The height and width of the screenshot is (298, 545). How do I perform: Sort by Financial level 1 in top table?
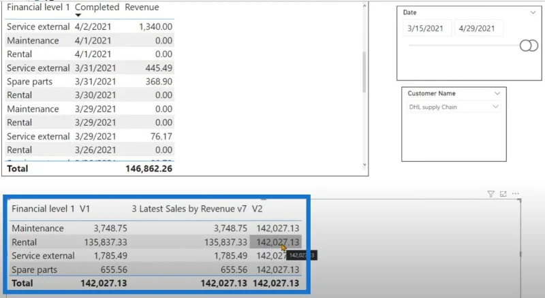pos(38,7)
